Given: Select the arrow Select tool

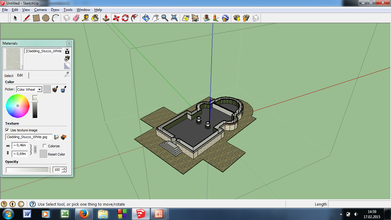Looking at the screenshot, I should (15, 18).
